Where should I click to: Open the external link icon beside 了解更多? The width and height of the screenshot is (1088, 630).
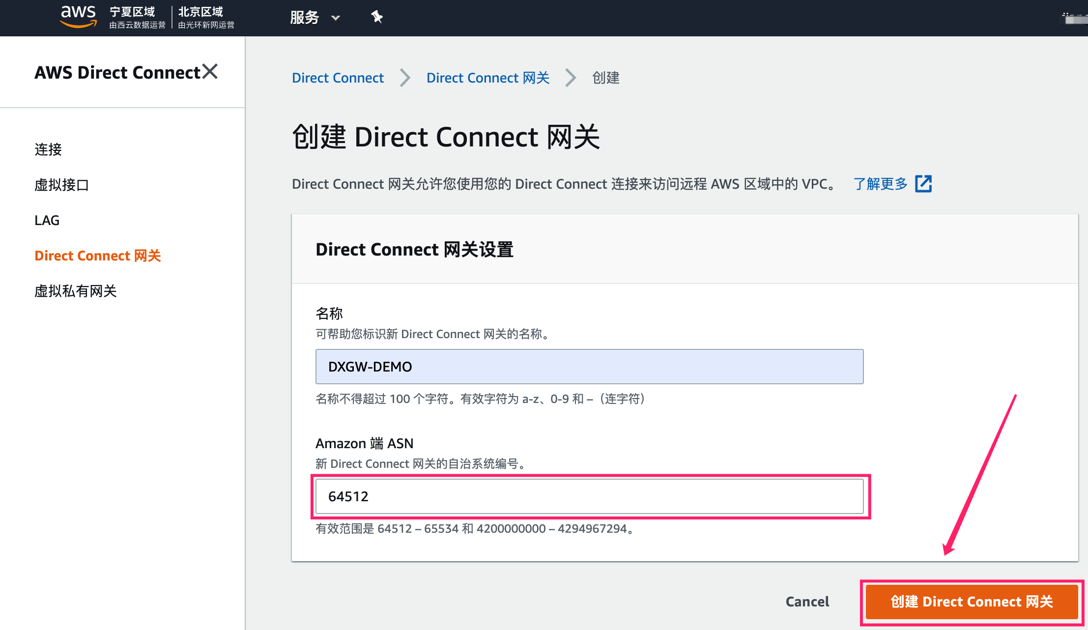pos(923,184)
